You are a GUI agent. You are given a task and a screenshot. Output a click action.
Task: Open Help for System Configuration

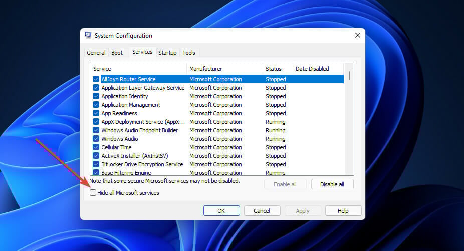point(343,211)
